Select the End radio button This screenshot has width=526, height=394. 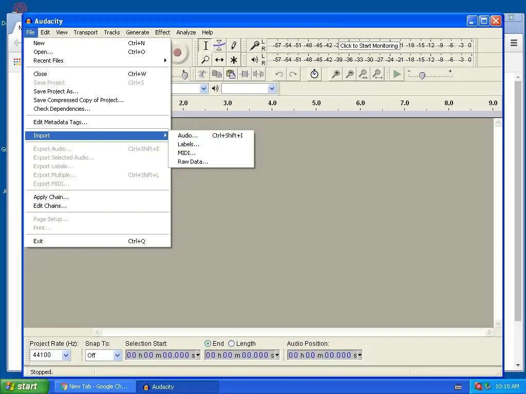coord(208,343)
